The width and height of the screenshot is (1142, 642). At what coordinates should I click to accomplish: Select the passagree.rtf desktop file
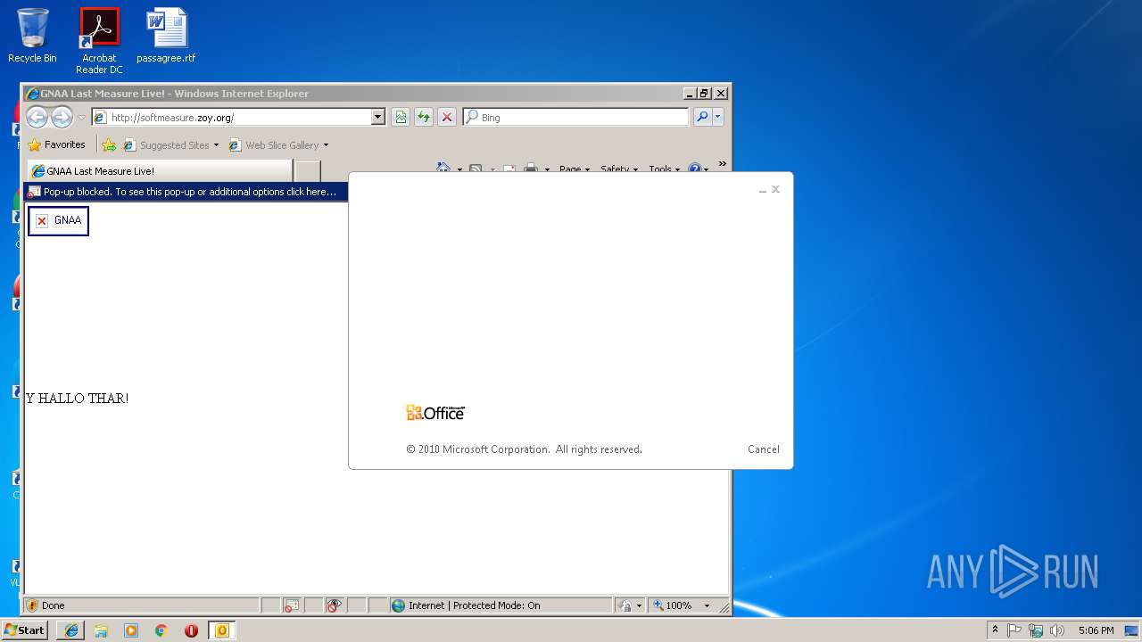click(166, 36)
